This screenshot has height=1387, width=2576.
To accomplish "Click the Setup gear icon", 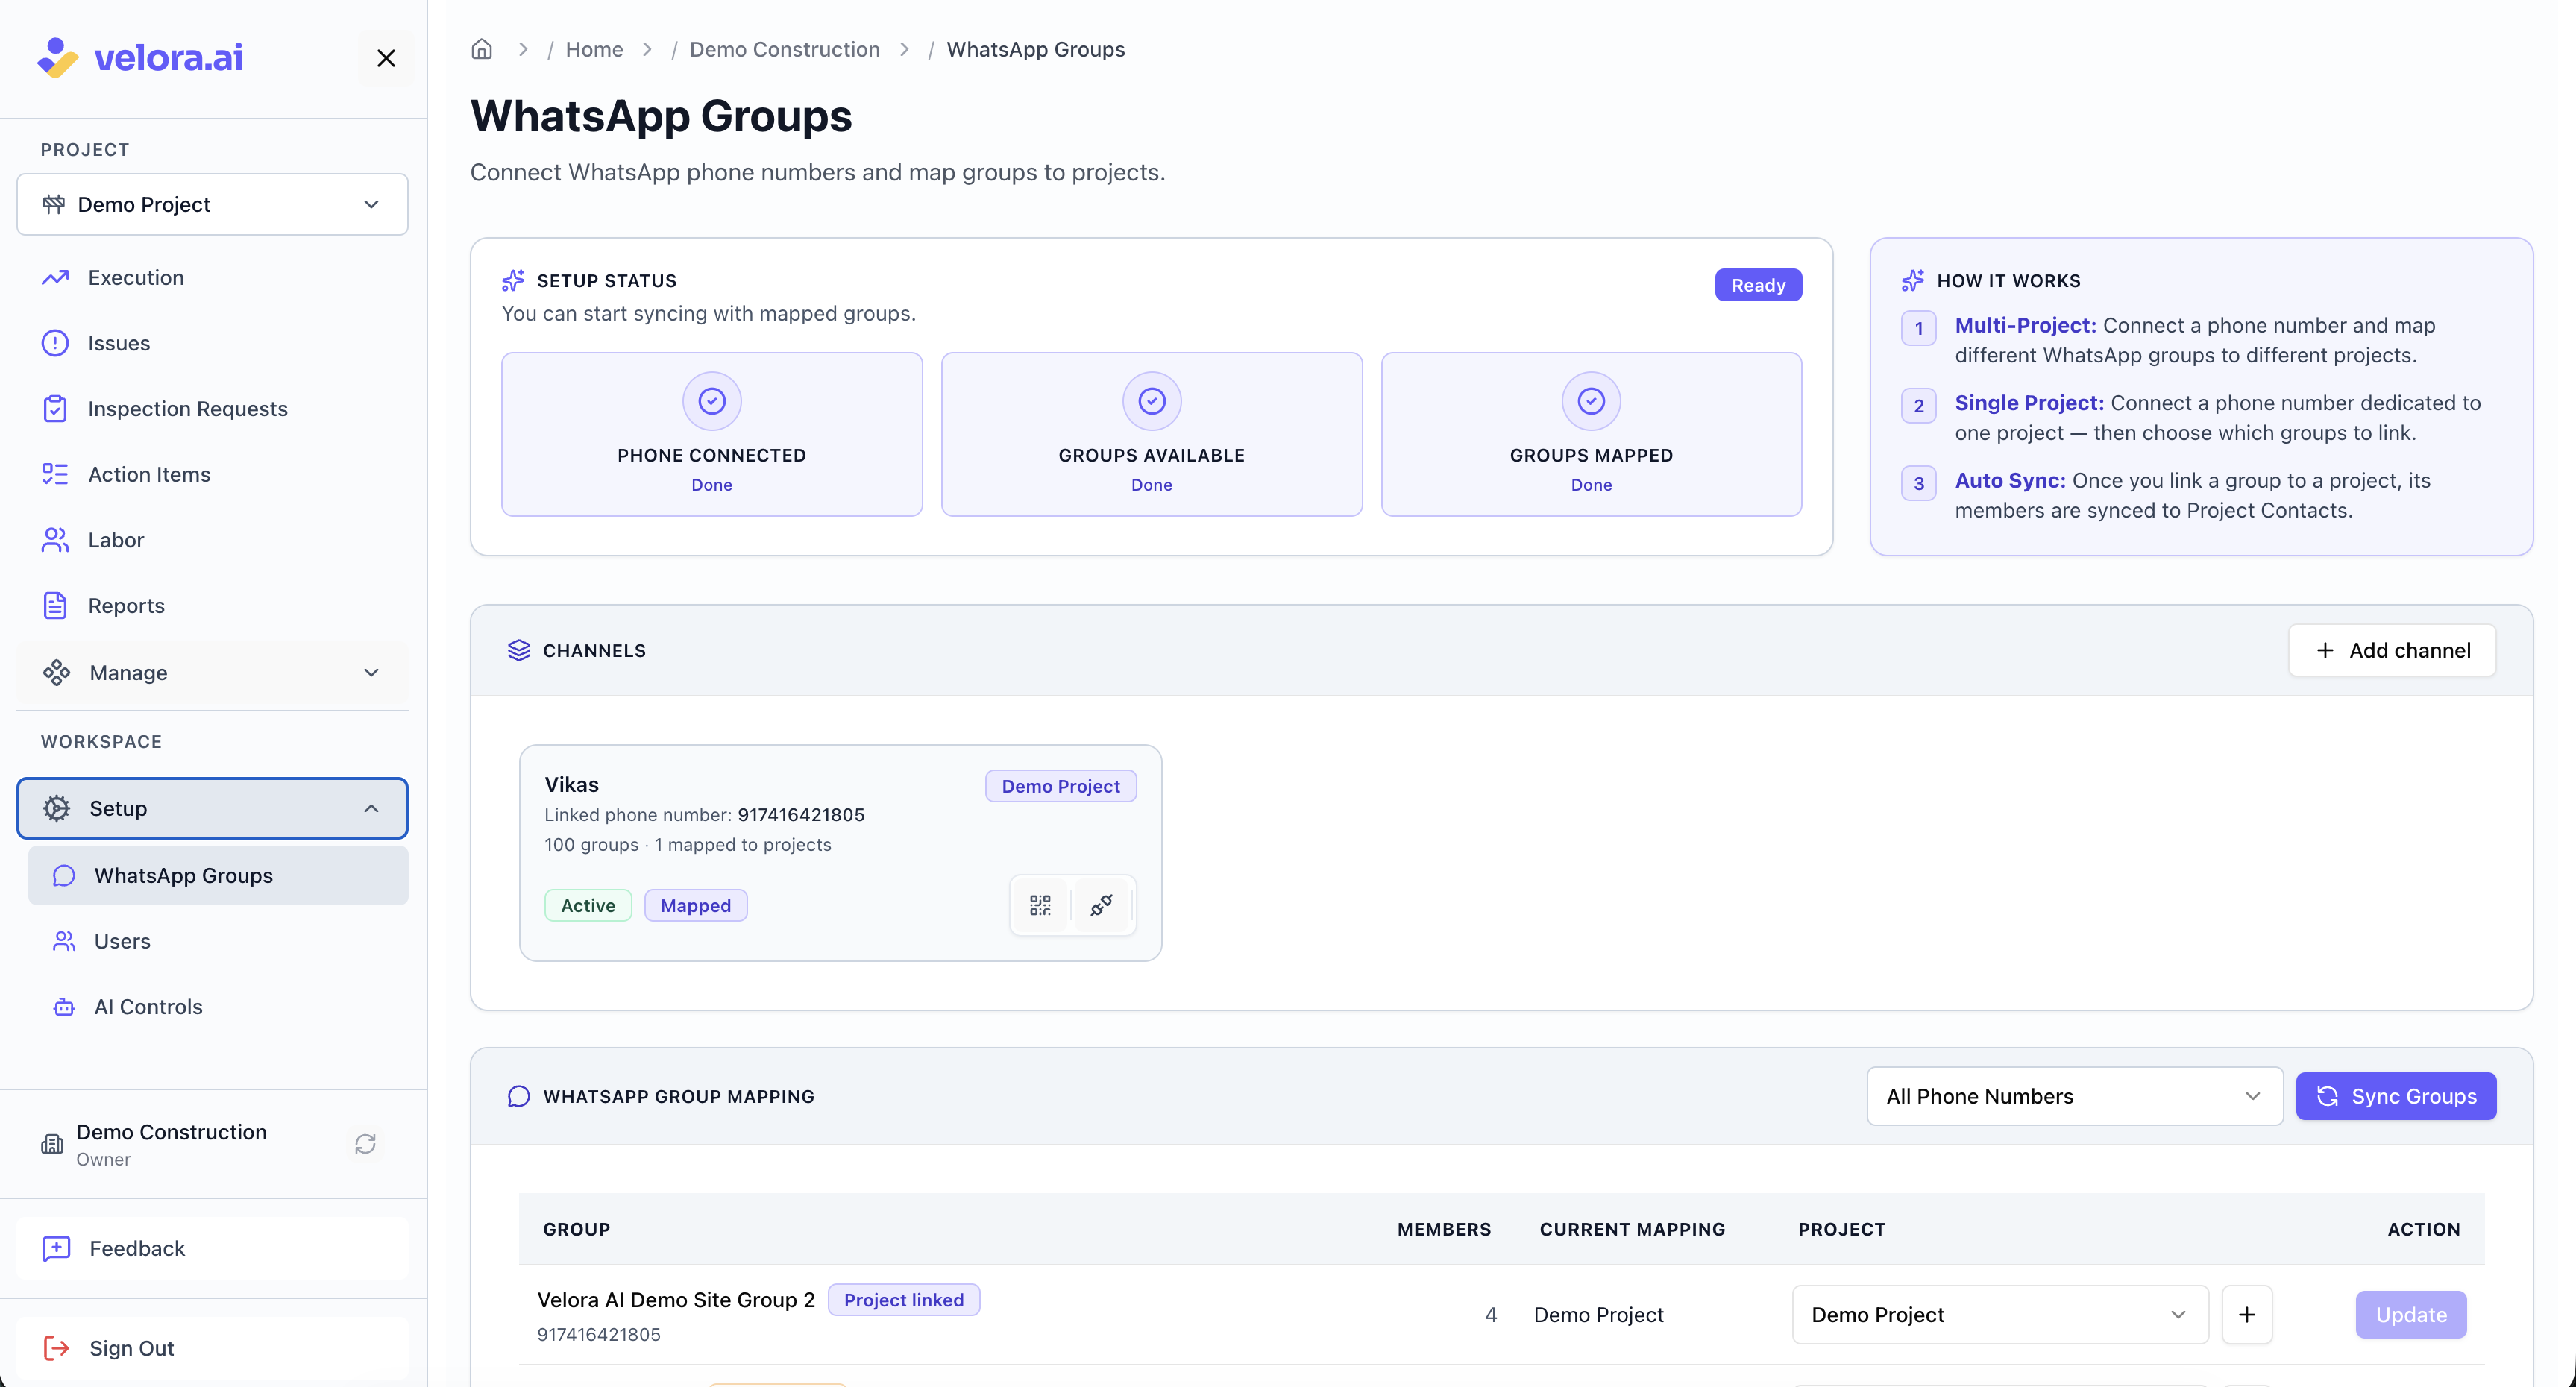I will click(57, 808).
